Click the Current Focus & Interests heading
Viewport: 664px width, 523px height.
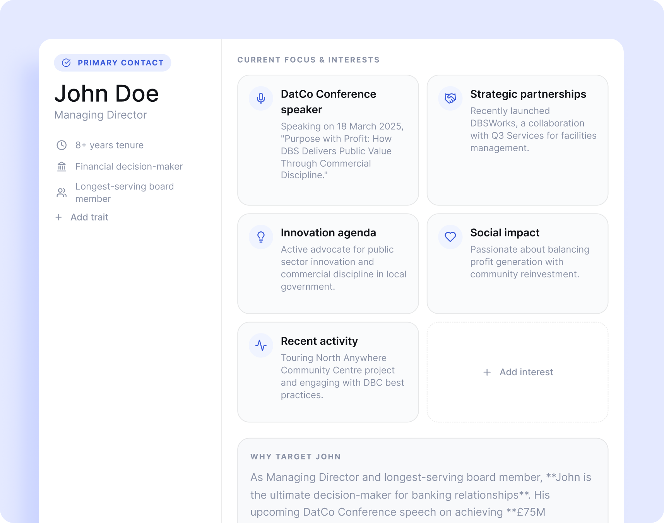308,60
